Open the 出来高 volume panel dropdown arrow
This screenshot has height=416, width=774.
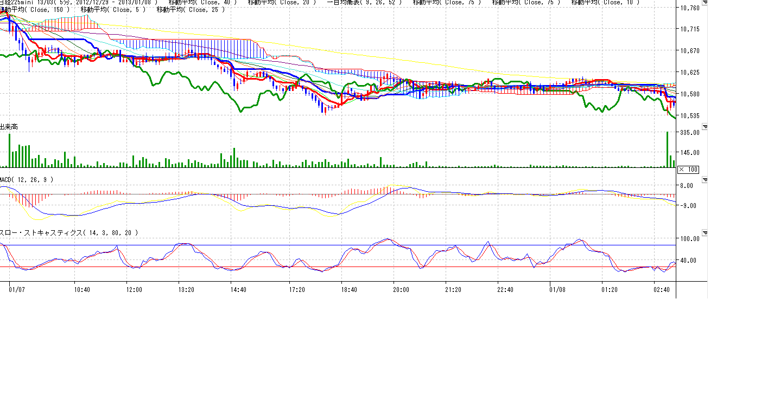705,127
